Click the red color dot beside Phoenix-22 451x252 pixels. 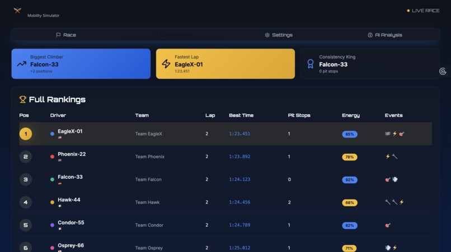coord(53,156)
